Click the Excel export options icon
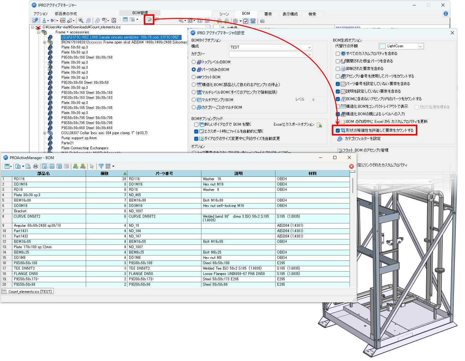Screen dimensions: 465x361 click(319, 125)
